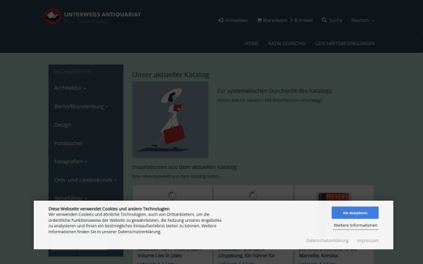Click 'Eine neue Auswahl aus dem Katalog laden...'

tap(177, 176)
